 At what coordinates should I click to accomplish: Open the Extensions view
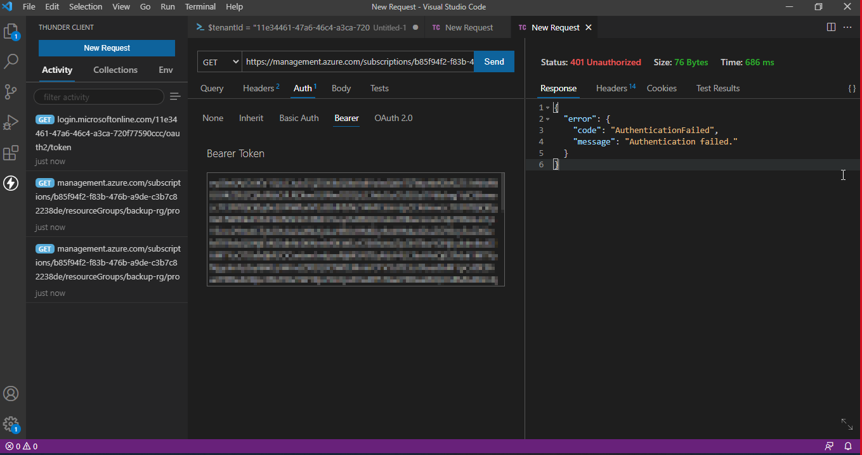pos(11,153)
